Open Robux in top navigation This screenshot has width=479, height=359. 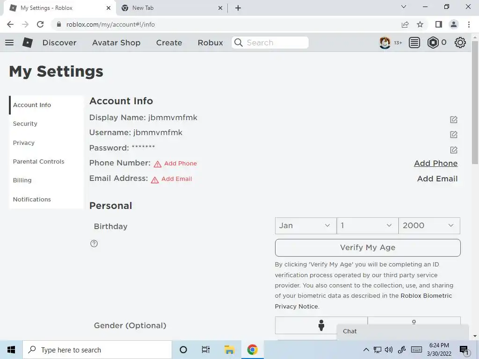(210, 43)
